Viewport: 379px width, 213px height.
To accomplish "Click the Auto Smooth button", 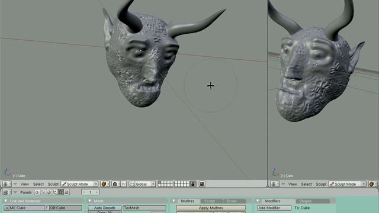I will point(104,208).
